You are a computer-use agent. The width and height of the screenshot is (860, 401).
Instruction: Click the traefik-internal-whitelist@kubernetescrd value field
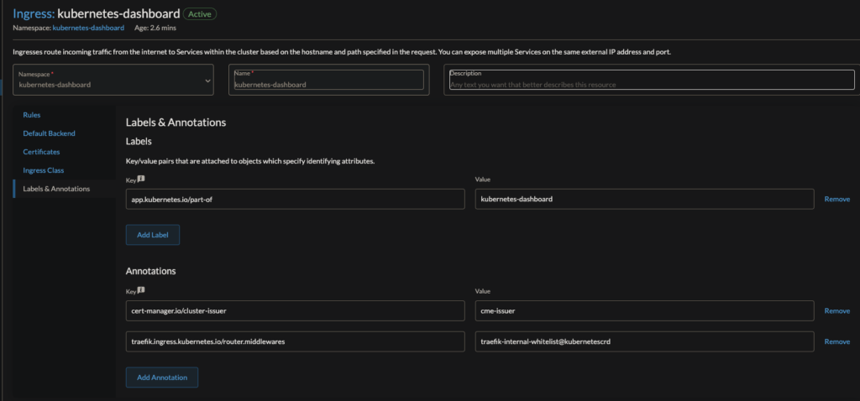[644, 341]
